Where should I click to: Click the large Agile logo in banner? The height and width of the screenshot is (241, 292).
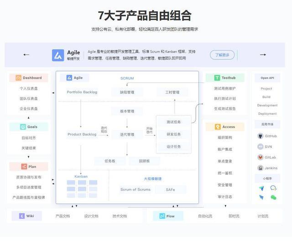(58, 55)
